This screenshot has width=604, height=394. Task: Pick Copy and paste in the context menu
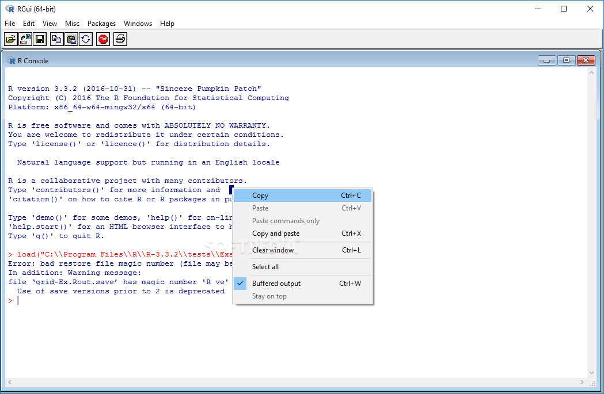pyautogui.click(x=276, y=234)
